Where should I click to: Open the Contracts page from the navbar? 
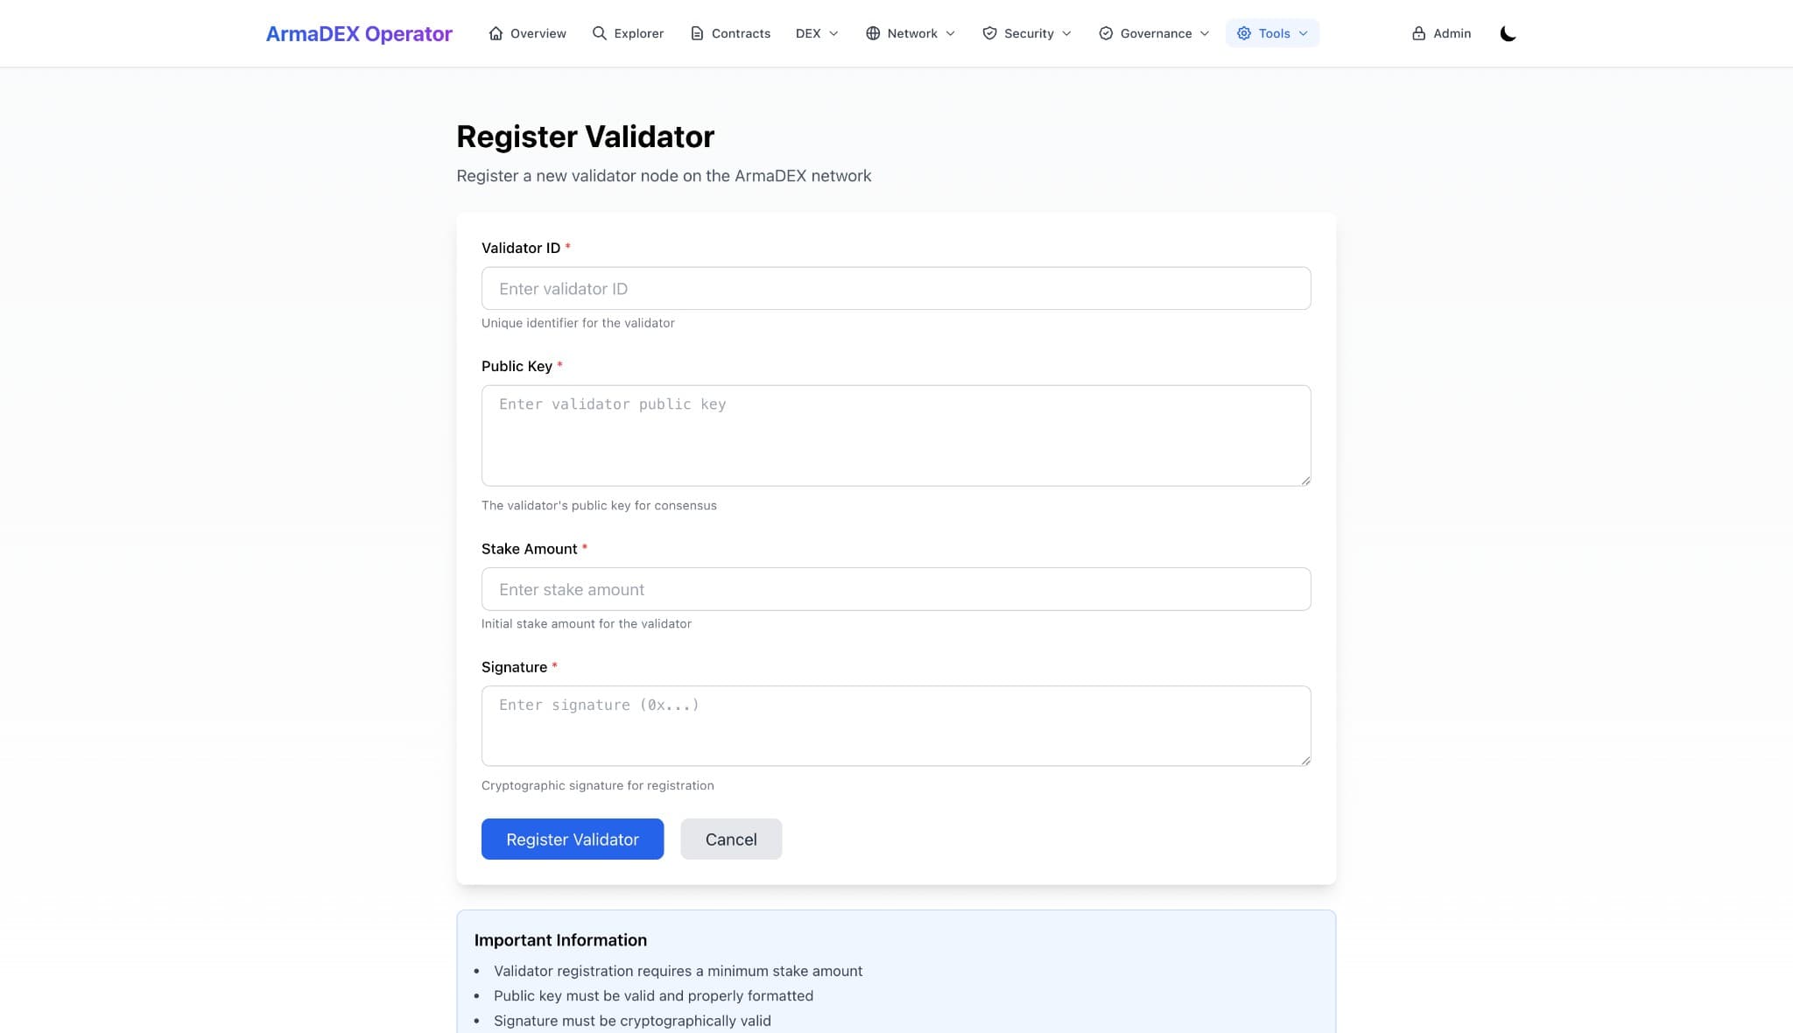point(740,33)
